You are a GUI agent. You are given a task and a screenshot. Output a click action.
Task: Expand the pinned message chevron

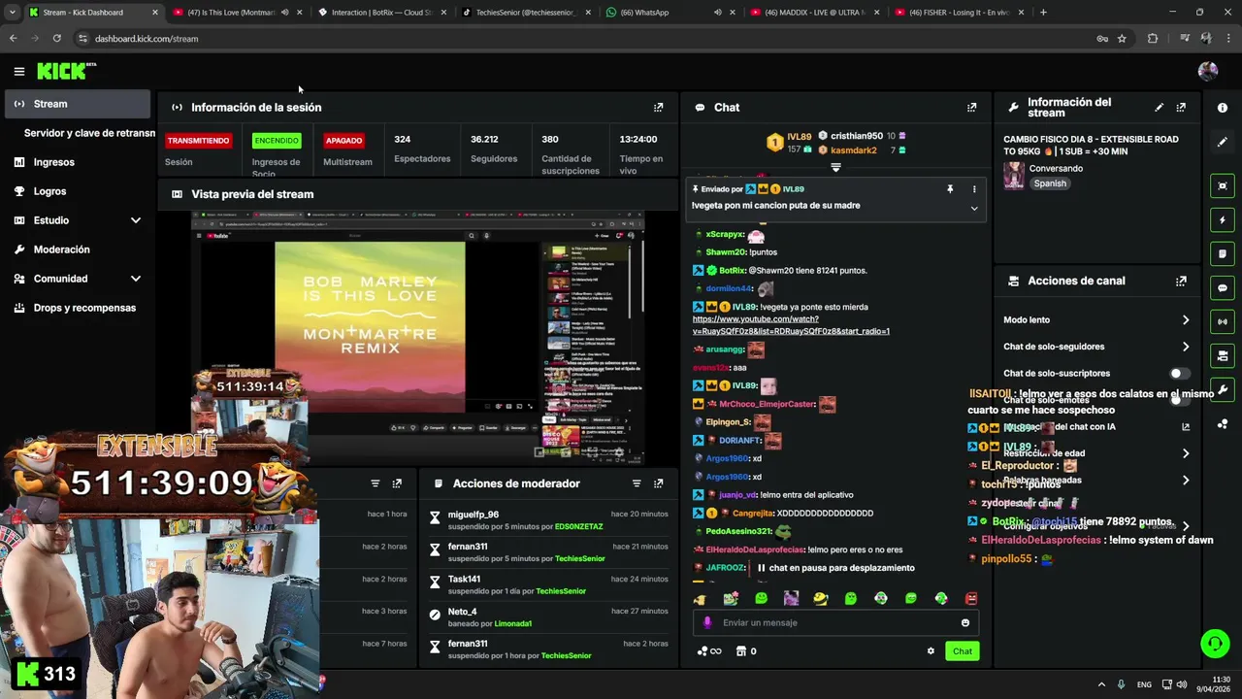pos(974,208)
